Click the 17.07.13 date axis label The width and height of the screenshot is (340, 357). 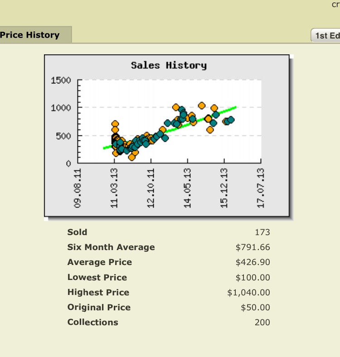(261, 188)
